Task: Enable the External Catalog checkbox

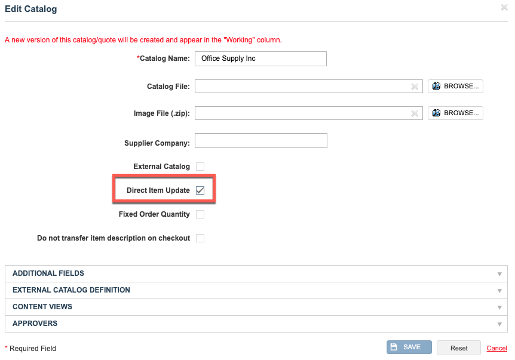Action: 200,167
